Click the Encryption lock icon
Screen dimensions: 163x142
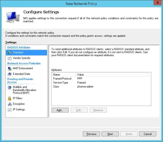click(x=10, y=104)
